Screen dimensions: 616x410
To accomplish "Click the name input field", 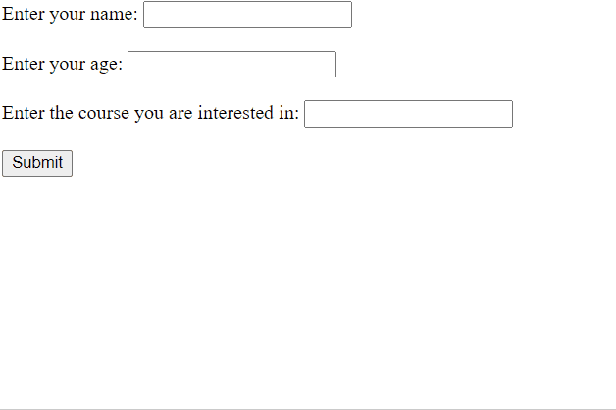I will click(247, 15).
